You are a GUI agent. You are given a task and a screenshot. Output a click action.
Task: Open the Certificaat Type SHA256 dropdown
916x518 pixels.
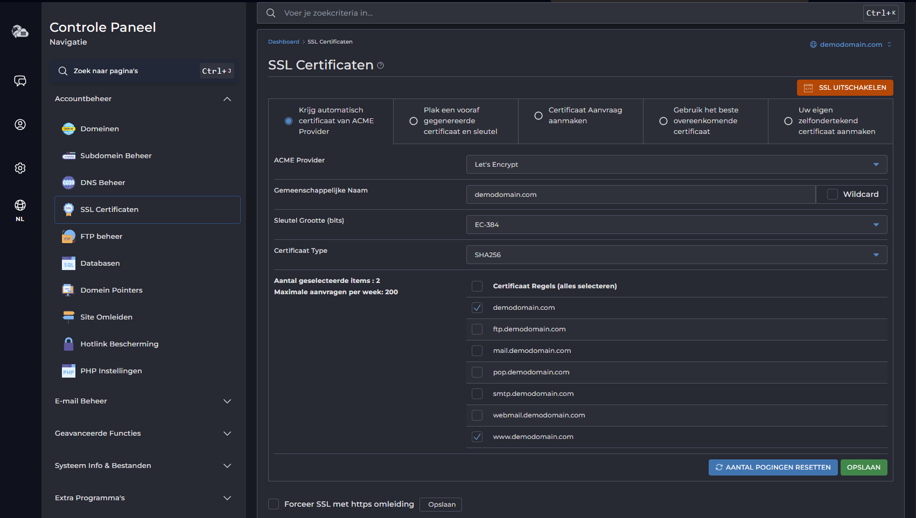tap(676, 255)
